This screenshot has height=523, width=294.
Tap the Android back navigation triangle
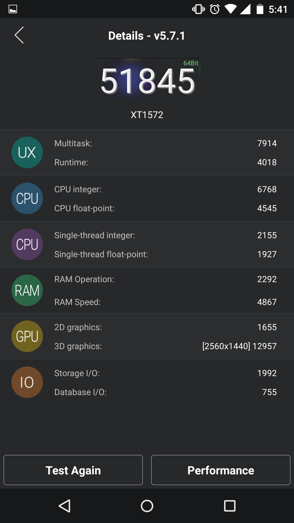tap(65, 506)
